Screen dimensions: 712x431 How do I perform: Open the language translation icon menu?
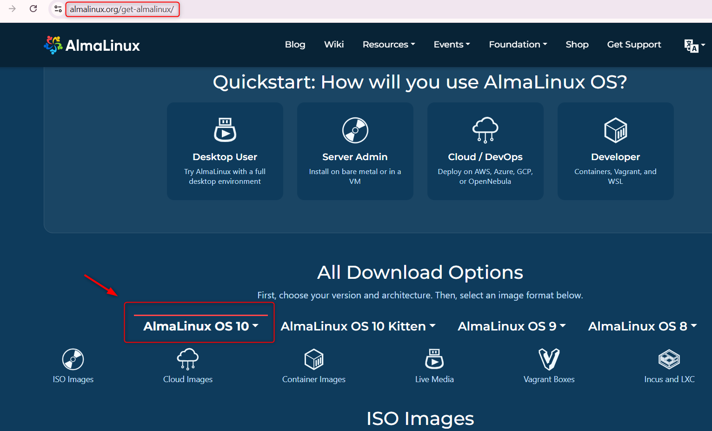coord(694,45)
